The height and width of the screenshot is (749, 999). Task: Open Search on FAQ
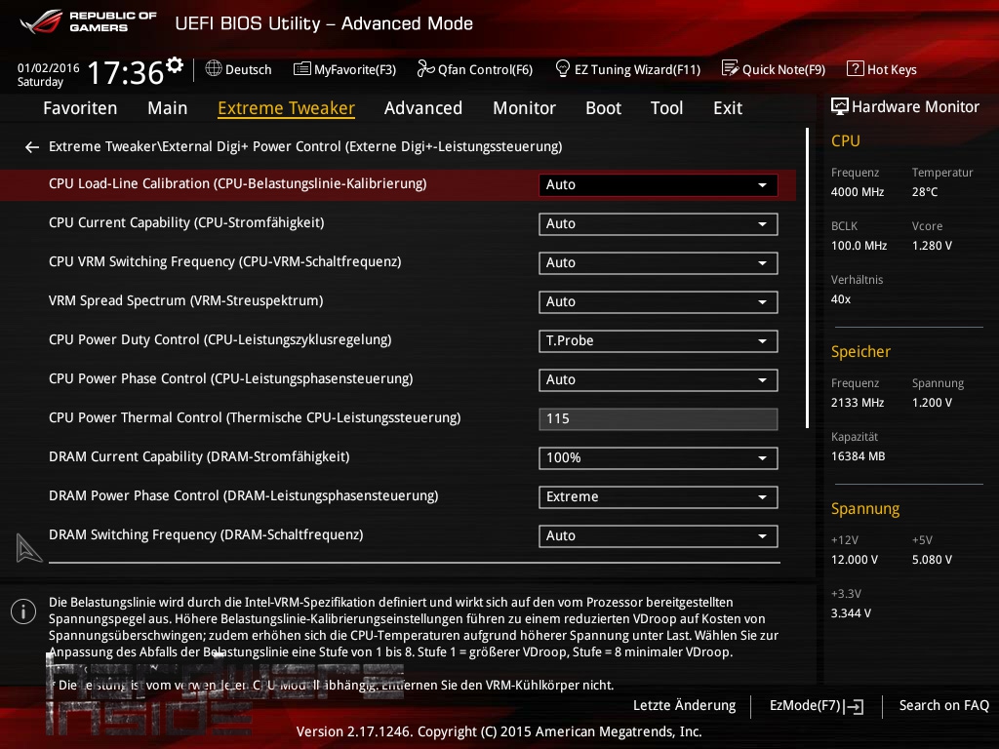point(944,706)
